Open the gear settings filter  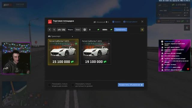coord(85,30)
